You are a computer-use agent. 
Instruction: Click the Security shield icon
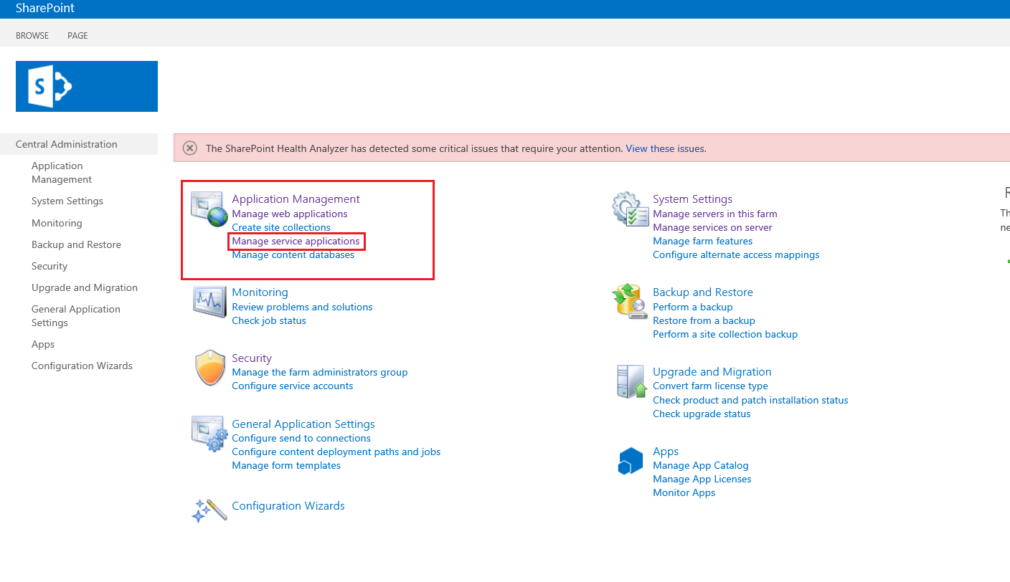[x=210, y=368]
